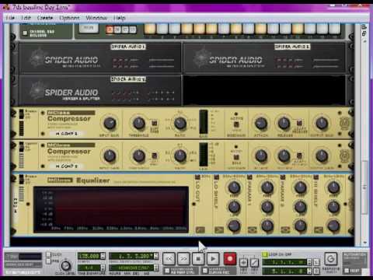This screenshot has width=373, height=280.
Task: Open the Edit menu
Action: [26, 18]
